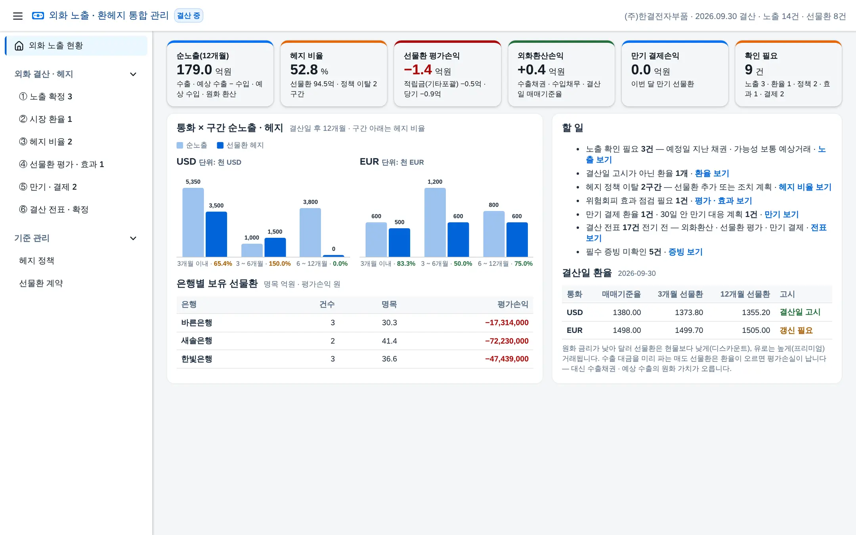Click 평가손익 value −17,314,000
Image resolution: width=856 pixels, height=535 pixels.
(x=506, y=323)
